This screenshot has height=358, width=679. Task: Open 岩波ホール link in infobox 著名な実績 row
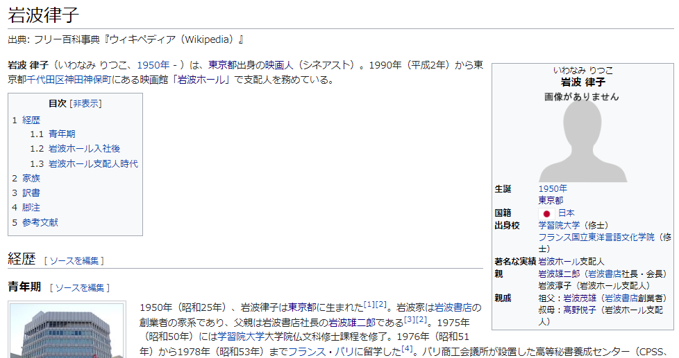click(559, 262)
